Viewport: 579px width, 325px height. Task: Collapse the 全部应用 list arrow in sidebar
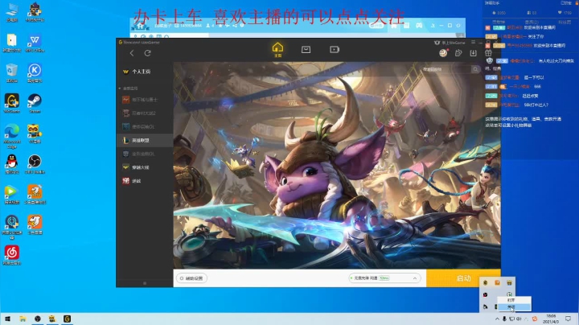tap(120, 88)
